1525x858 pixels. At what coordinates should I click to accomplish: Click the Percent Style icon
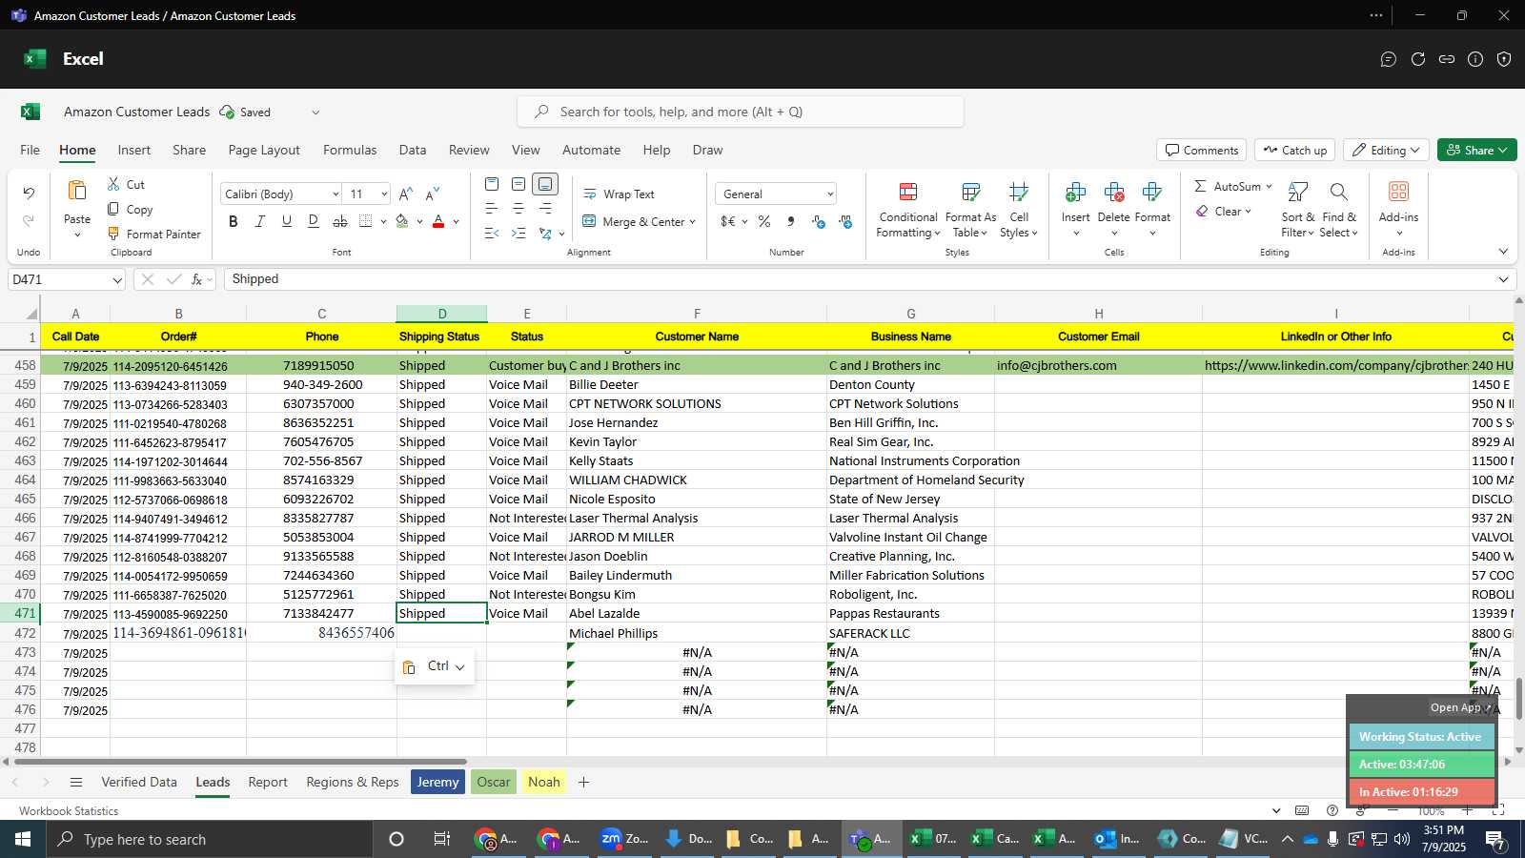(x=764, y=221)
